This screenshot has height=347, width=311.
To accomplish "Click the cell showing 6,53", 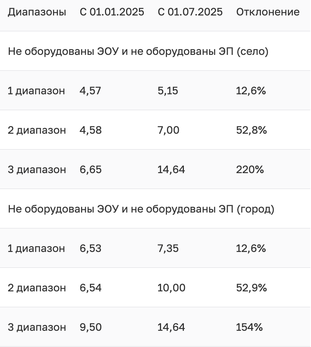I will [90, 248].
